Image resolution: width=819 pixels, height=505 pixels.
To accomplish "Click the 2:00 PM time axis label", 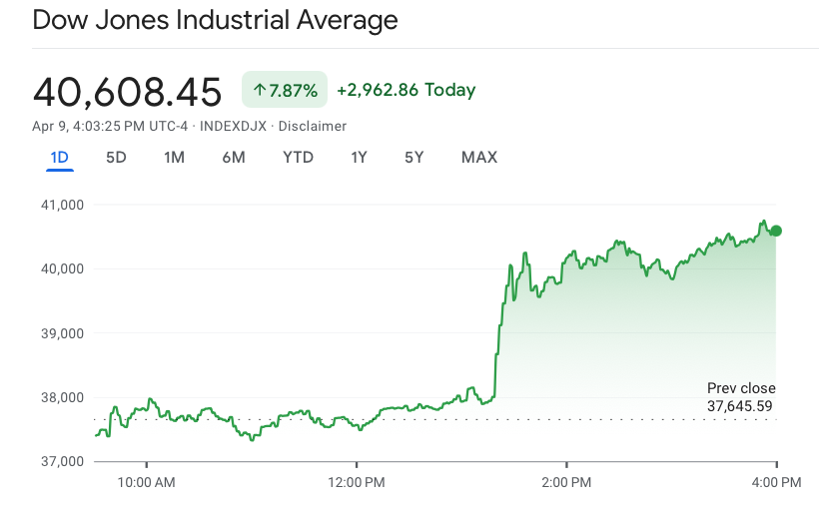I will pos(566,482).
